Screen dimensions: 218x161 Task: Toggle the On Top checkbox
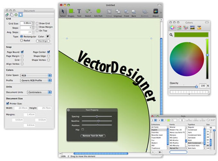[37, 30]
